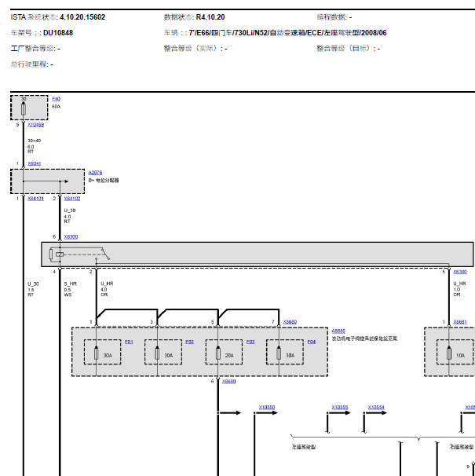Click the B+ 电位分配器 label
The image size is (475, 476).
[x=104, y=181]
